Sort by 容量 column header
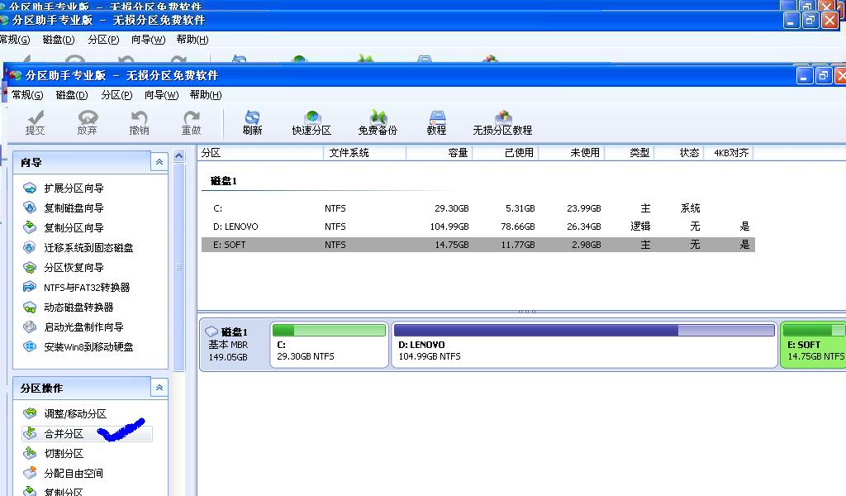846x496 pixels. 440,153
